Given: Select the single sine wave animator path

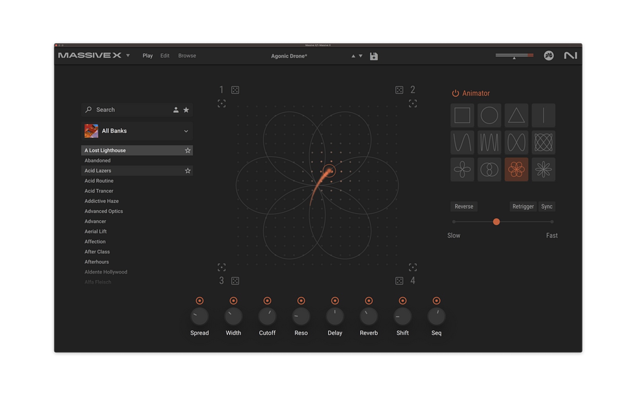Looking at the screenshot, I should [x=462, y=143].
